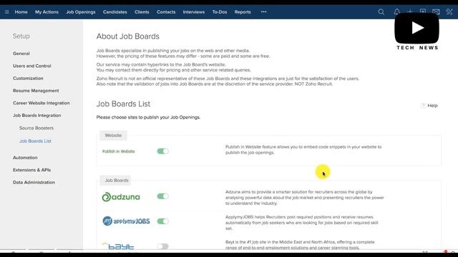Viewport: 458px width, 257px height.
Task: Open the hamburger menu icon
Action: click(x=7, y=12)
